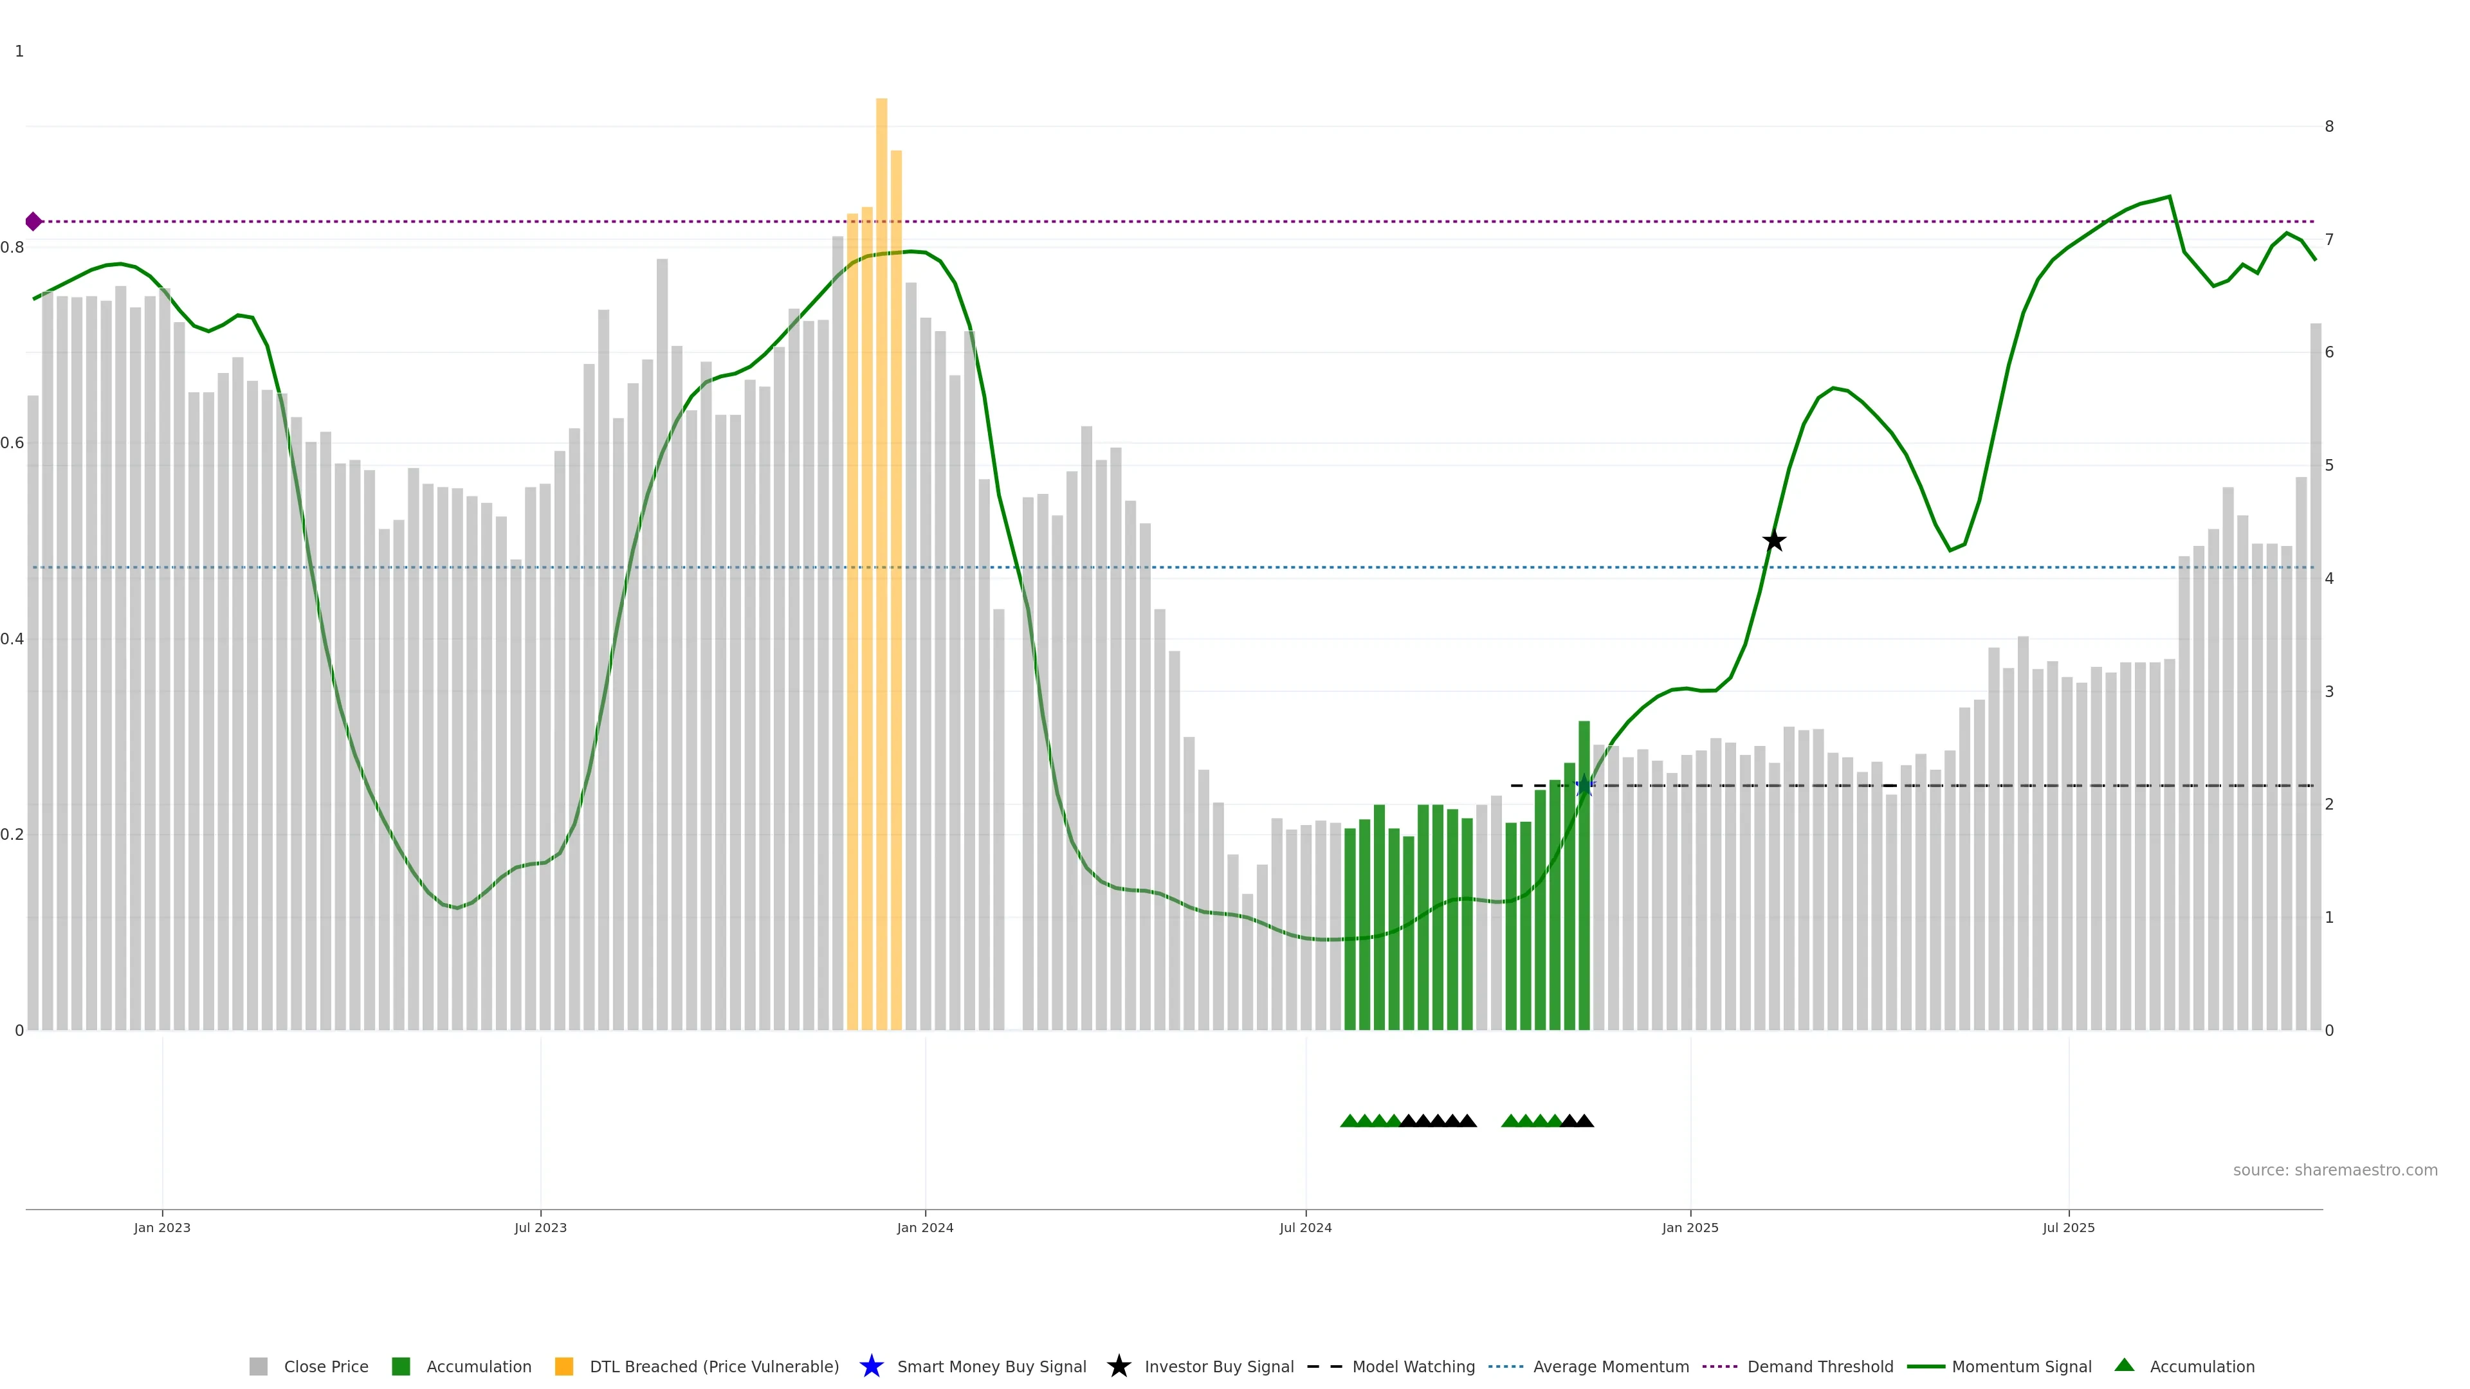Click the blue star marker on the green bars
Image resolution: width=2470 pixels, height=1389 pixels.
pyautogui.click(x=1584, y=786)
